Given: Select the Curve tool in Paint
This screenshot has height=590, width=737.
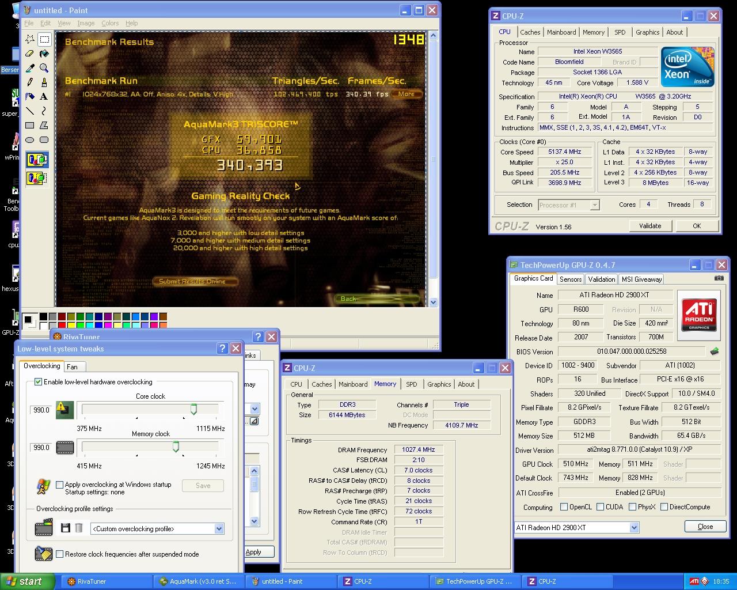Looking at the screenshot, I should coord(44,111).
